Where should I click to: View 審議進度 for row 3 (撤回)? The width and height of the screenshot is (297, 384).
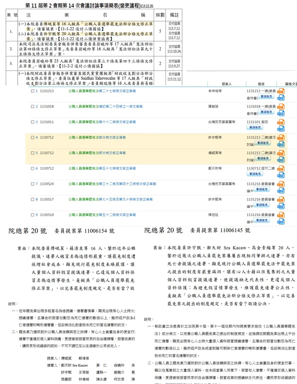(255, 127)
